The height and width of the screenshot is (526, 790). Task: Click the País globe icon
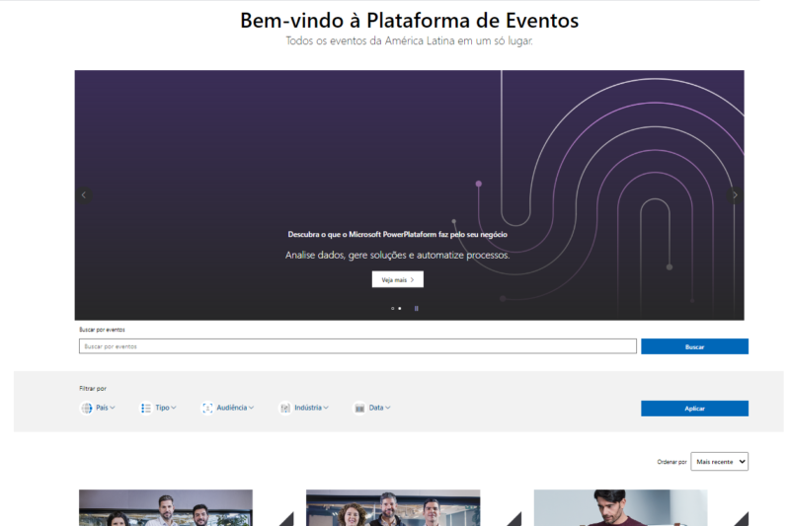click(x=87, y=408)
